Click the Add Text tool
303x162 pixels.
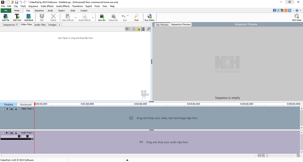click(x=17, y=17)
